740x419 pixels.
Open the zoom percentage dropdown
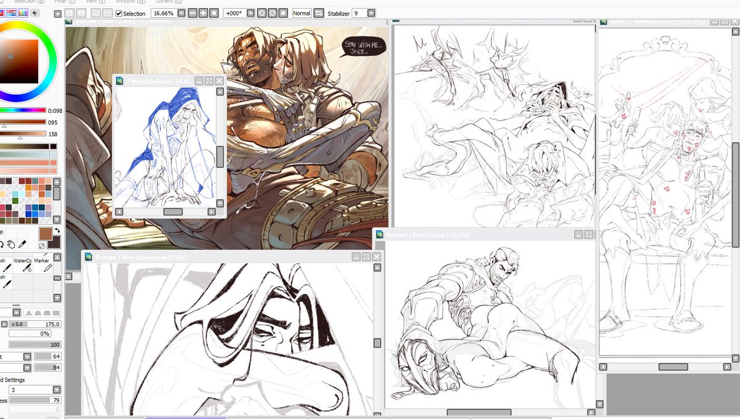(181, 13)
